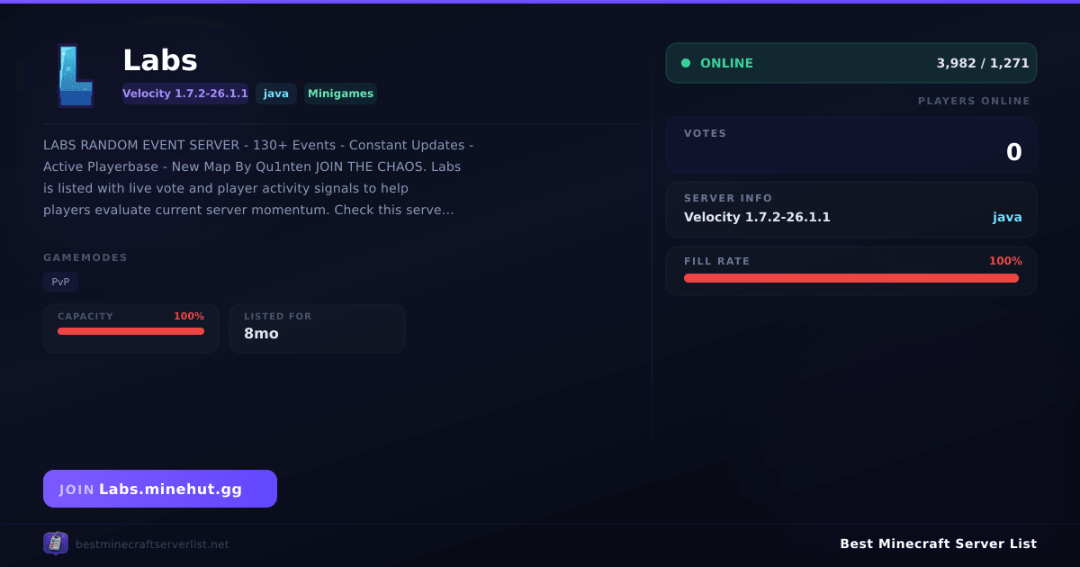Click the Best Minecraft Server List footer text
This screenshot has width=1080, height=567.
coord(938,544)
